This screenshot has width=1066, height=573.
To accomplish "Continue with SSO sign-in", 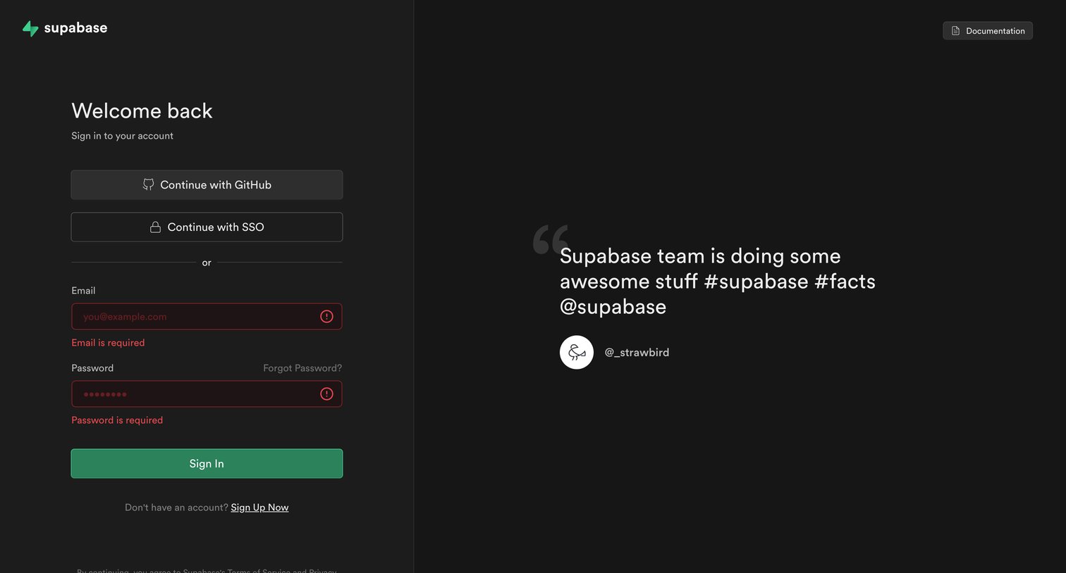I will [x=207, y=227].
